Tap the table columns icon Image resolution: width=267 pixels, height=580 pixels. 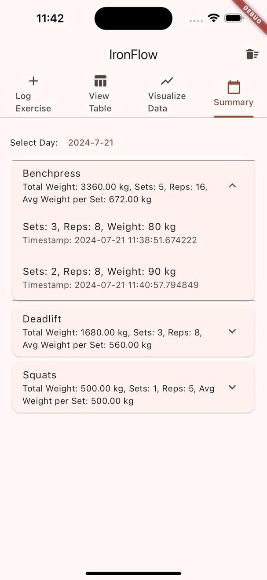(100, 81)
